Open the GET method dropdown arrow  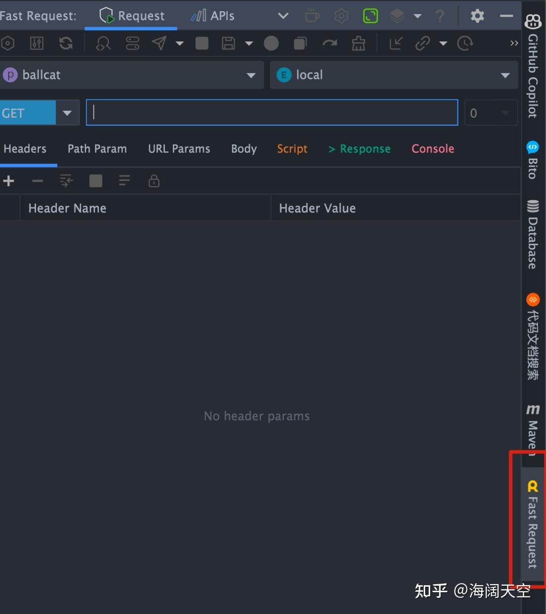pos(67,113)
